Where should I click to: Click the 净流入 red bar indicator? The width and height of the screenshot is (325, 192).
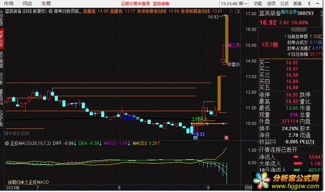[x=296, y=157]
